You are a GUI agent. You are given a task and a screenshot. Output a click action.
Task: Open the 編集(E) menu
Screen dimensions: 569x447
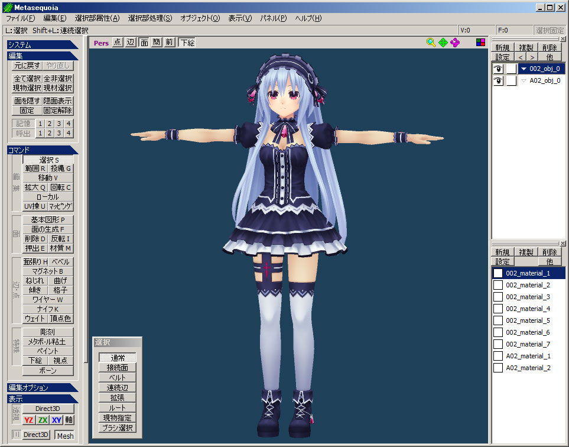pyautogui.click(x=55, y=18)
